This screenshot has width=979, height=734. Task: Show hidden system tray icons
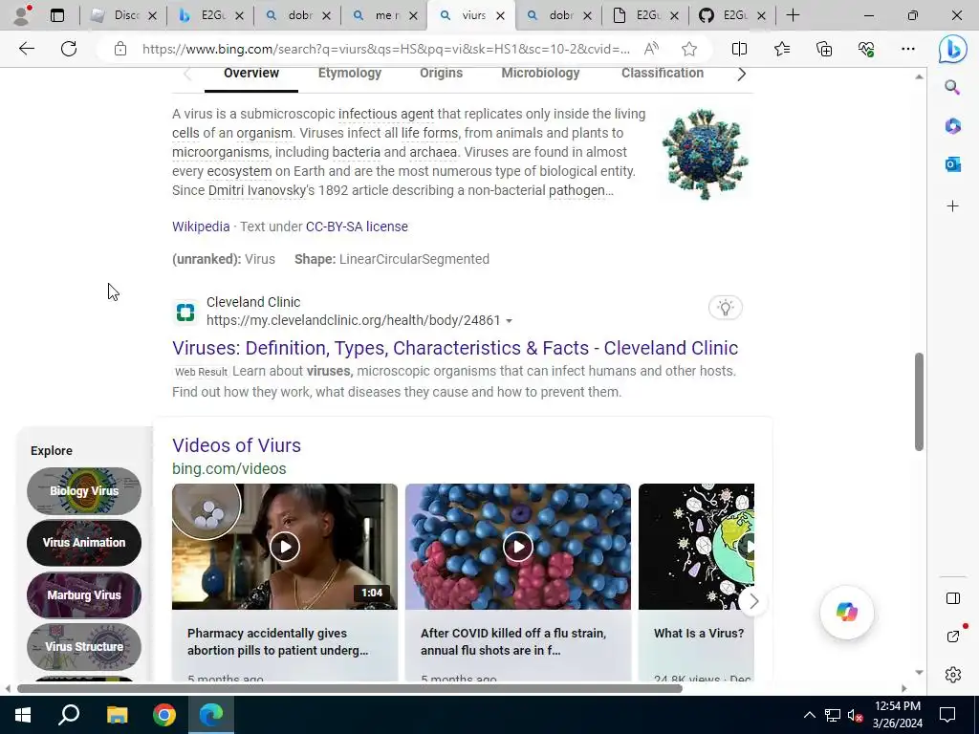point(809,715)
